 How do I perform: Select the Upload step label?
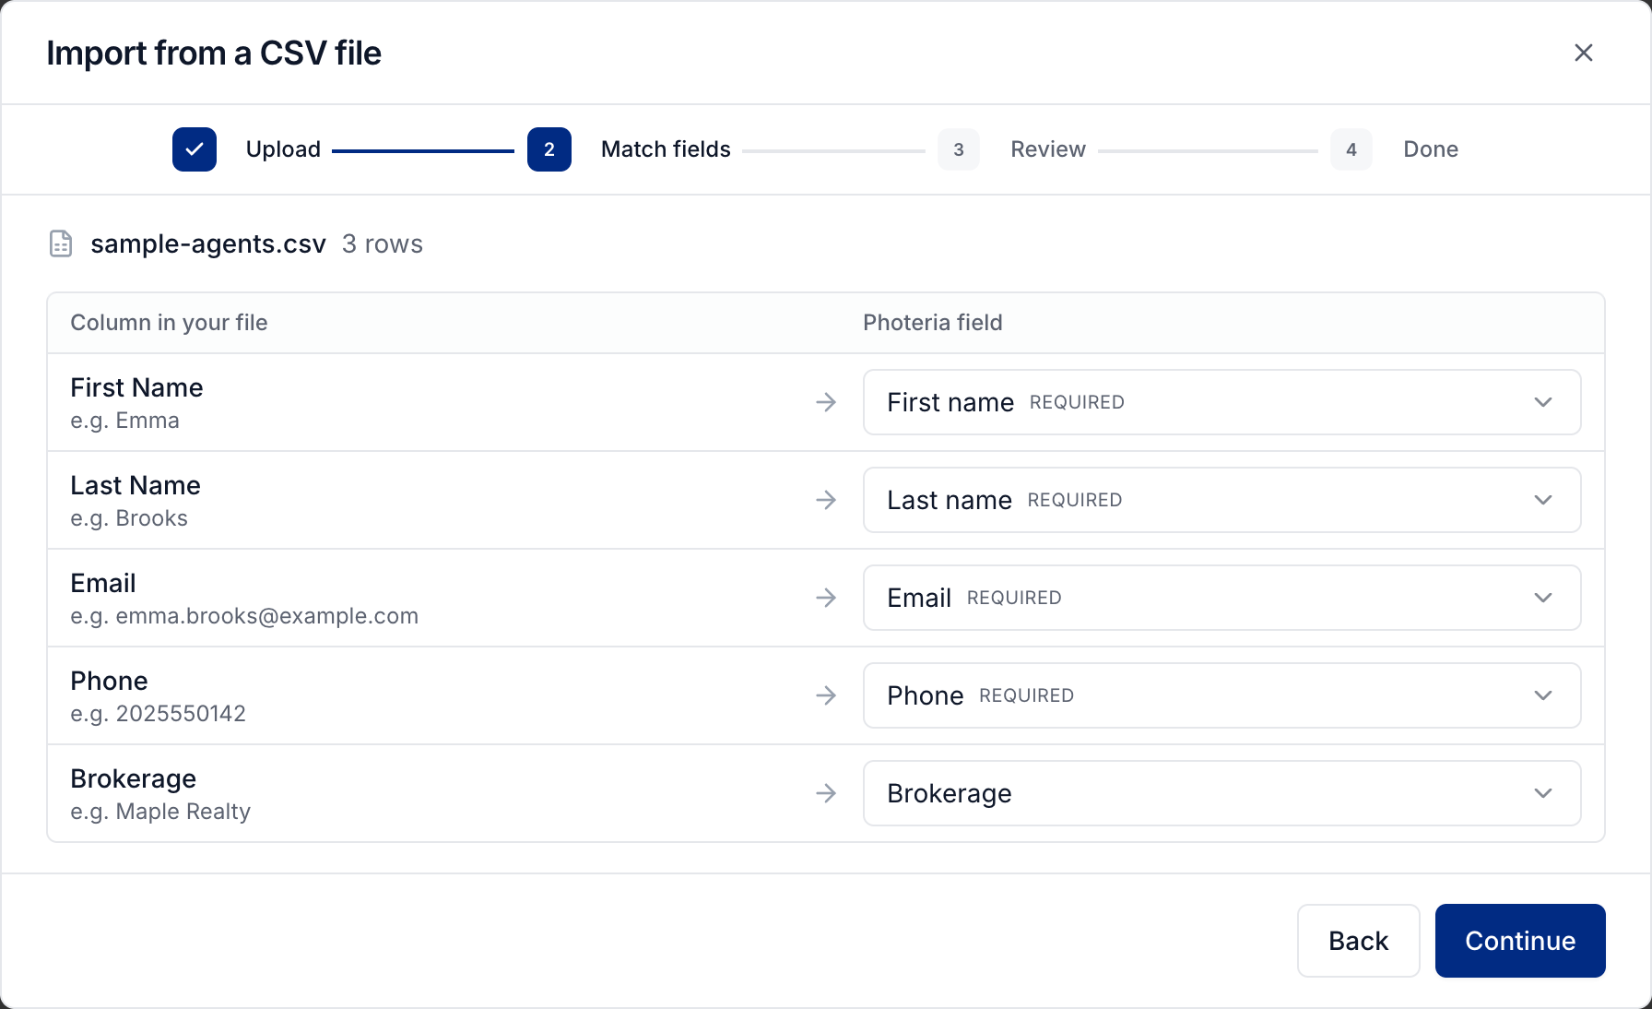point(283,149)
